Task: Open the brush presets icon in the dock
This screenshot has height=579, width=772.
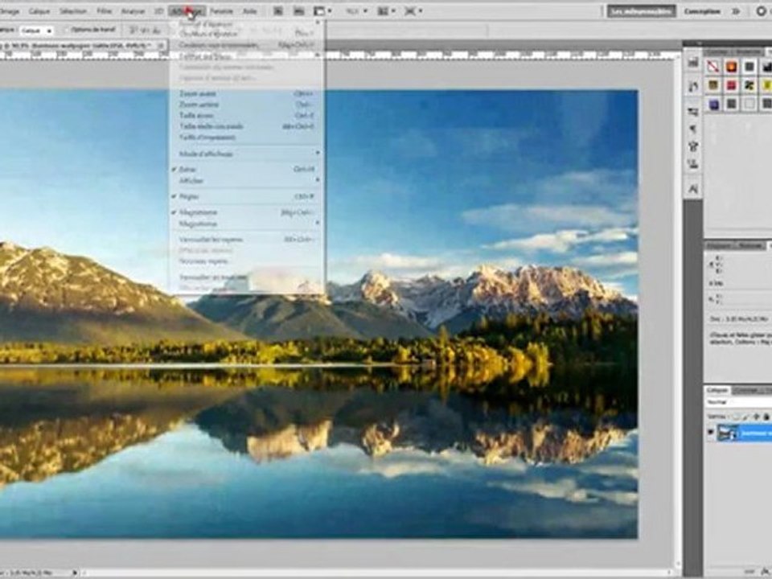Action: [x=693, y=146]
